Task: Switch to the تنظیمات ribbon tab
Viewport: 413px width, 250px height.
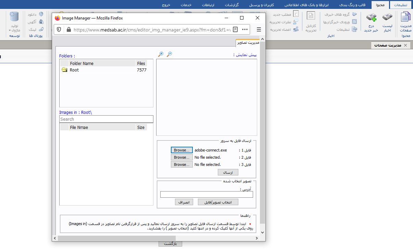Action: 401,5
